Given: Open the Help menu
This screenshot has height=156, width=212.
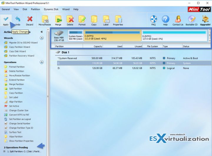Looking at the screenshot, I should [x=76, y=9].
